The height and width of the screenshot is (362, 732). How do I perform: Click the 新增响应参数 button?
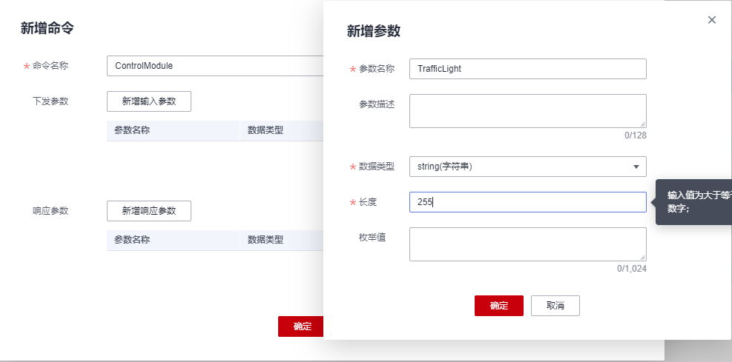(149, 211)
